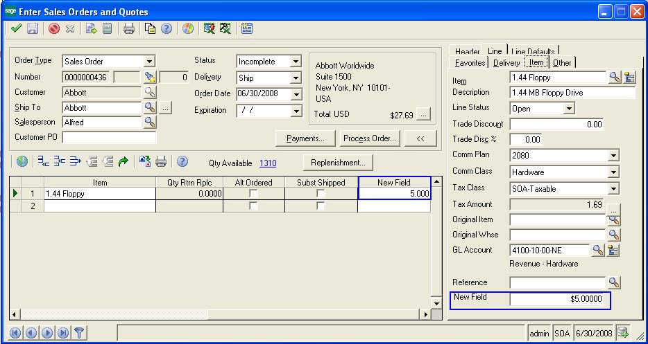Open the Order Date calendar dropdown

(x=295, y=94)
